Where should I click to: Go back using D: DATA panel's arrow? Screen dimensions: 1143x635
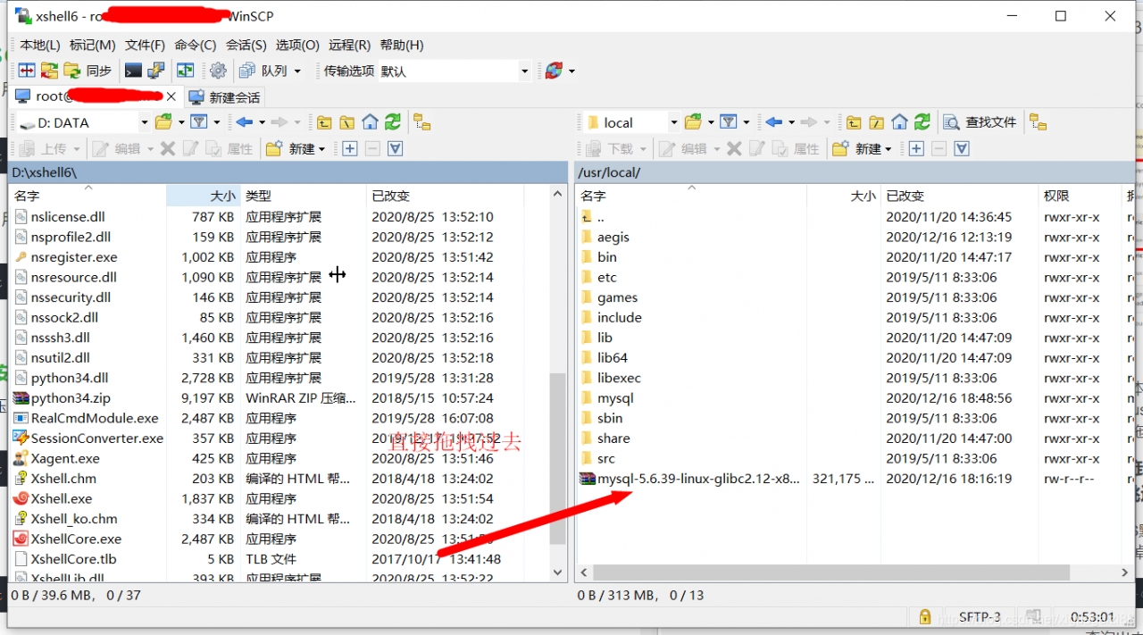pos(245,122)
